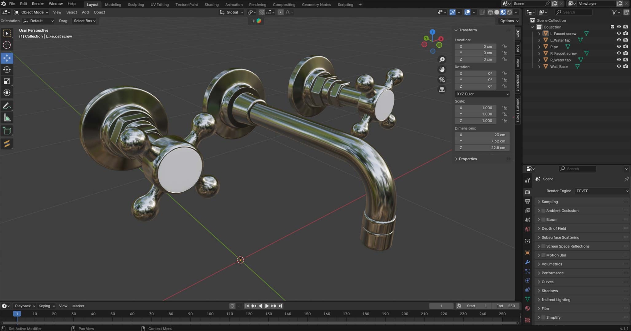Click the outliner search field
631x331 pixels.
574,12
